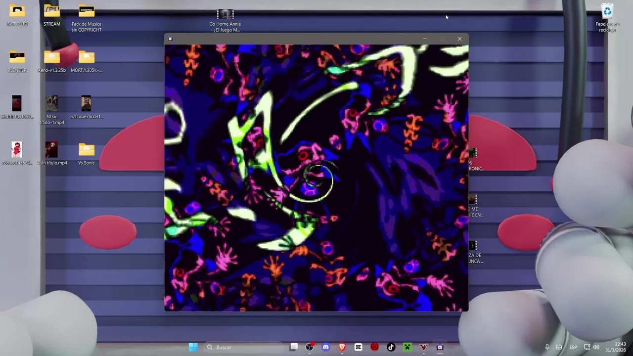
Task: Open network settings from tray icon
Action: click(587, 347)
